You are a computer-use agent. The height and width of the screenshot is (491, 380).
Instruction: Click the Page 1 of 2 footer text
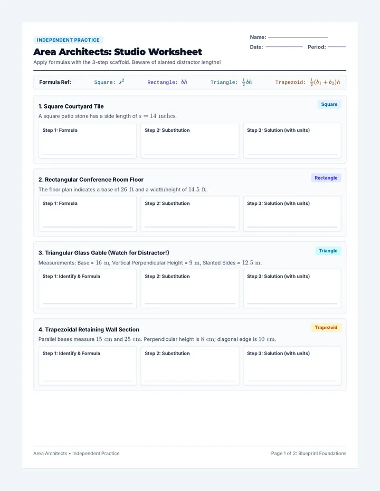(x=309, y=454)
